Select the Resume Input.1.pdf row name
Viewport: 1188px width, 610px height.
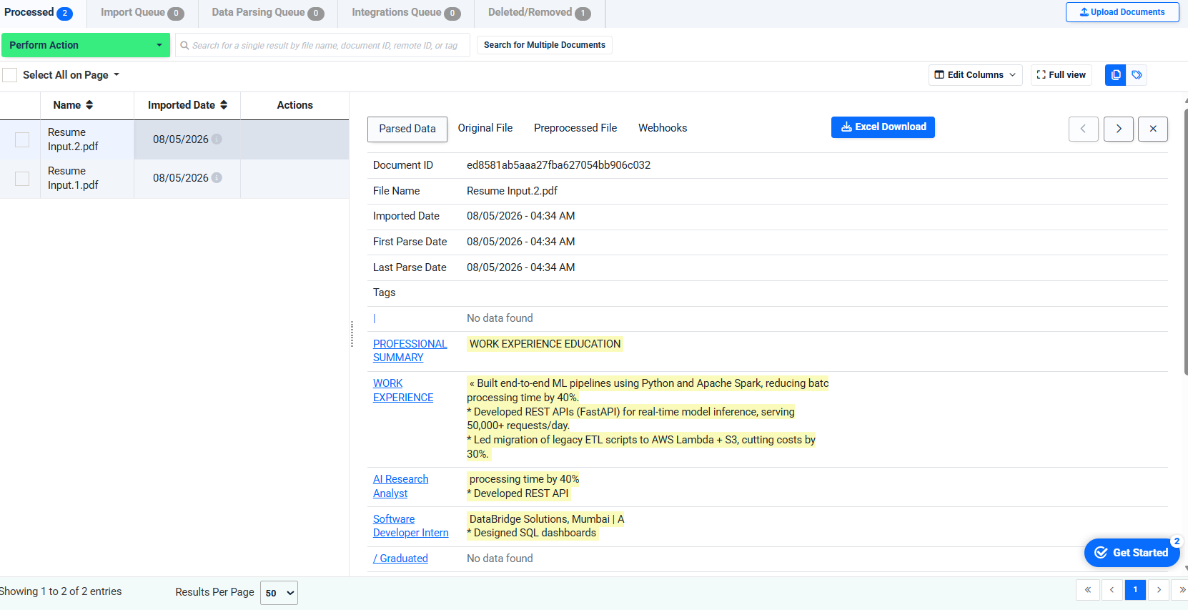click(x=73, y=178)
